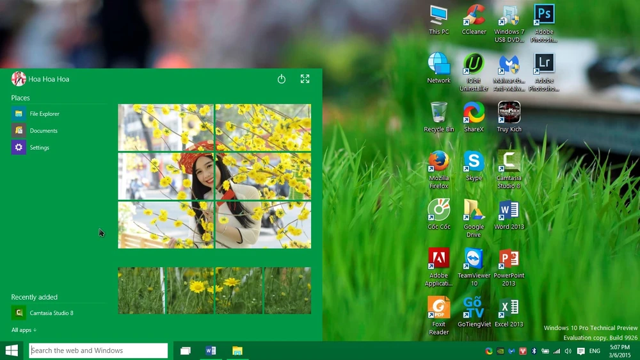Select the Google Drive shortcut
The image size is (640, 360).
coord(474,218)
